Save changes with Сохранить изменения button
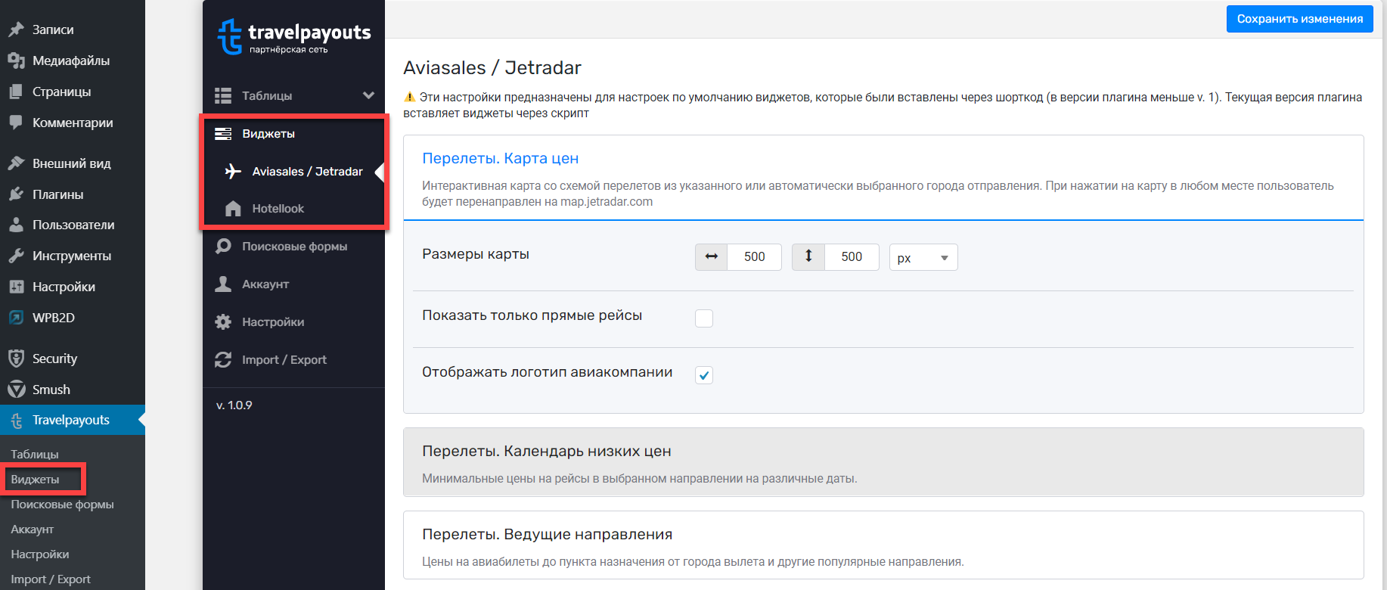 (1300, 19)
